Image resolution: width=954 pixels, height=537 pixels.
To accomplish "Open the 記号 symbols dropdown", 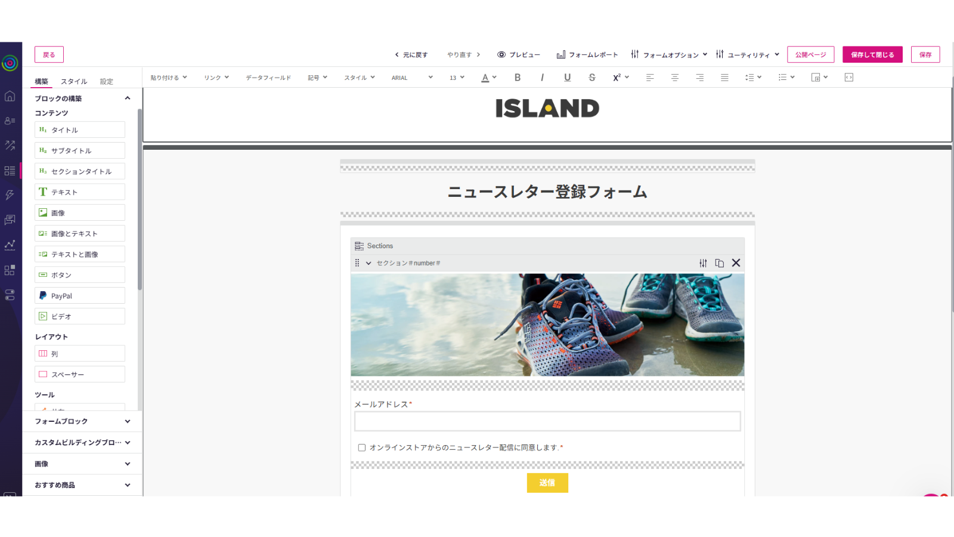I will 318,78.
